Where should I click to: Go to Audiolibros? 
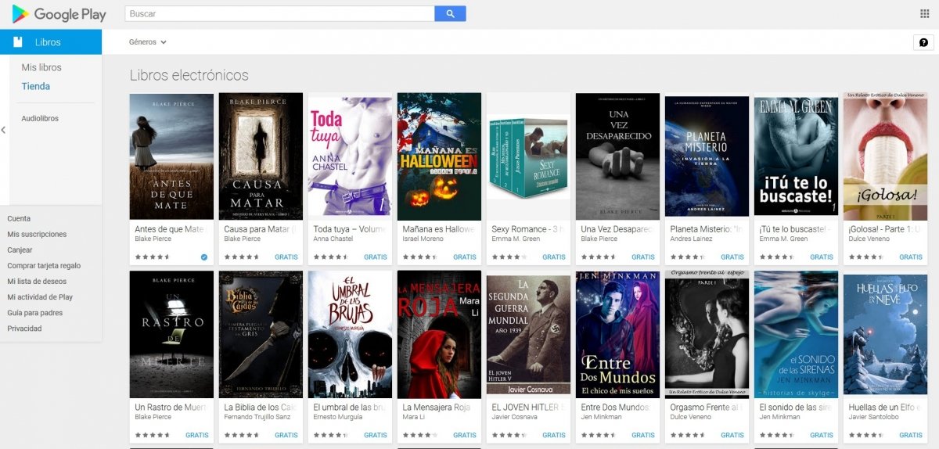click(40, 119)
